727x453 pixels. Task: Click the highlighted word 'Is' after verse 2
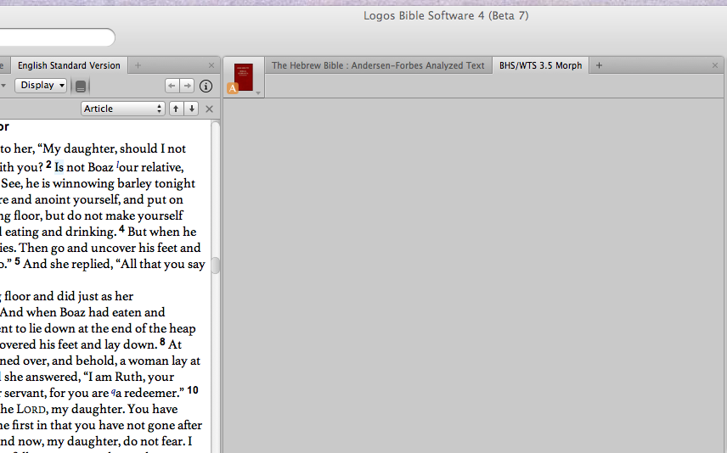[59, 167]
